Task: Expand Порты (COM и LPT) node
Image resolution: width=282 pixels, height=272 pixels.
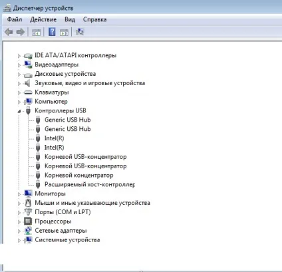Action: (x=19, y=213)
